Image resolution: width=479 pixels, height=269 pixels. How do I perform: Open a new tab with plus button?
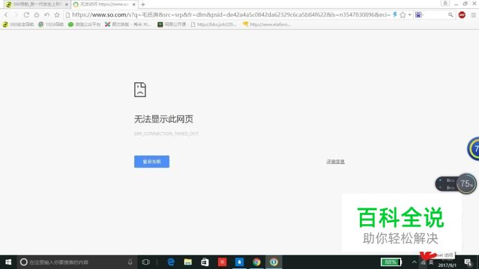click(x=143, y=5)
